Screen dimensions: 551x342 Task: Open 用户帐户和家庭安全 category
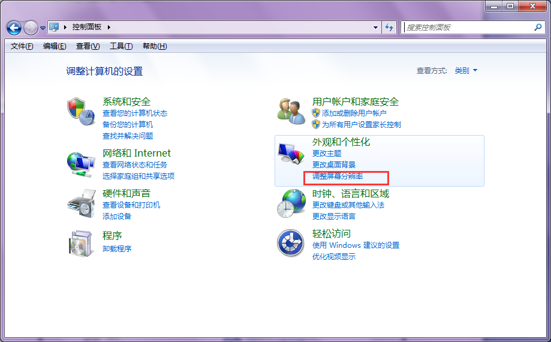tap(356, 101)
